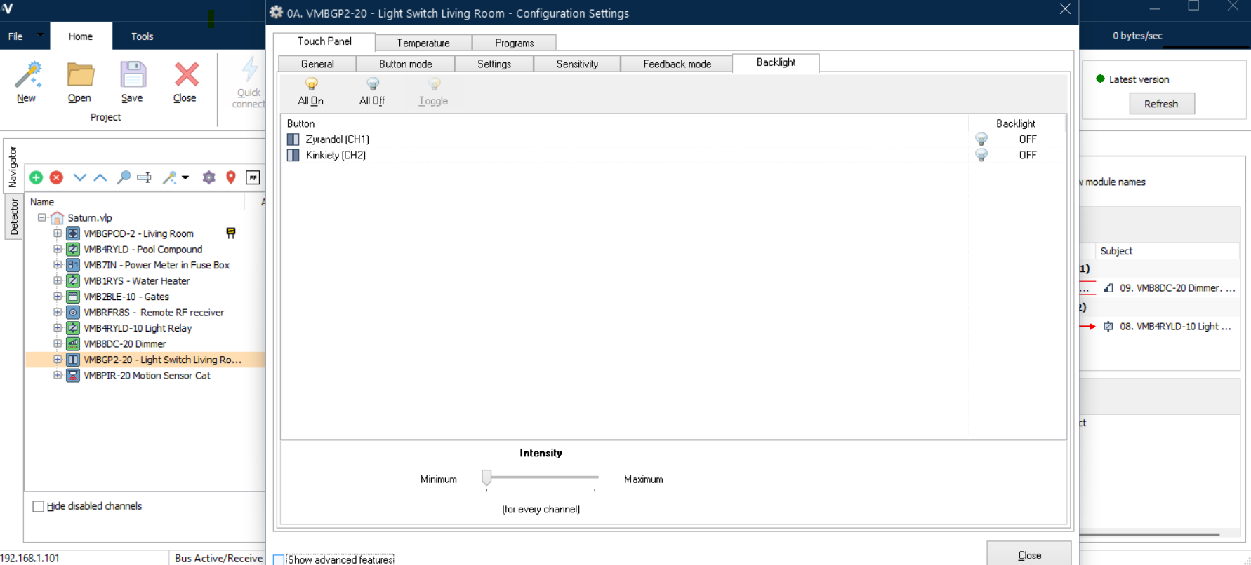Toggle backlight bulb for Kinkiety (CH2)
This screenshot has width=1251, height=565.
[x=981, y=155]
